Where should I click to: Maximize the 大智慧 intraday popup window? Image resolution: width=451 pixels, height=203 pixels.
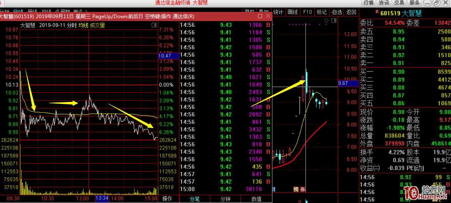point(260,16)
